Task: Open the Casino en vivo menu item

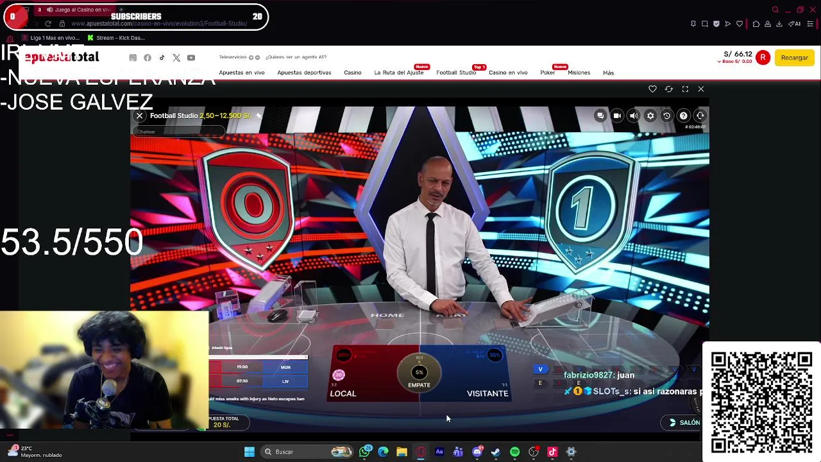Action: [508, 73]
